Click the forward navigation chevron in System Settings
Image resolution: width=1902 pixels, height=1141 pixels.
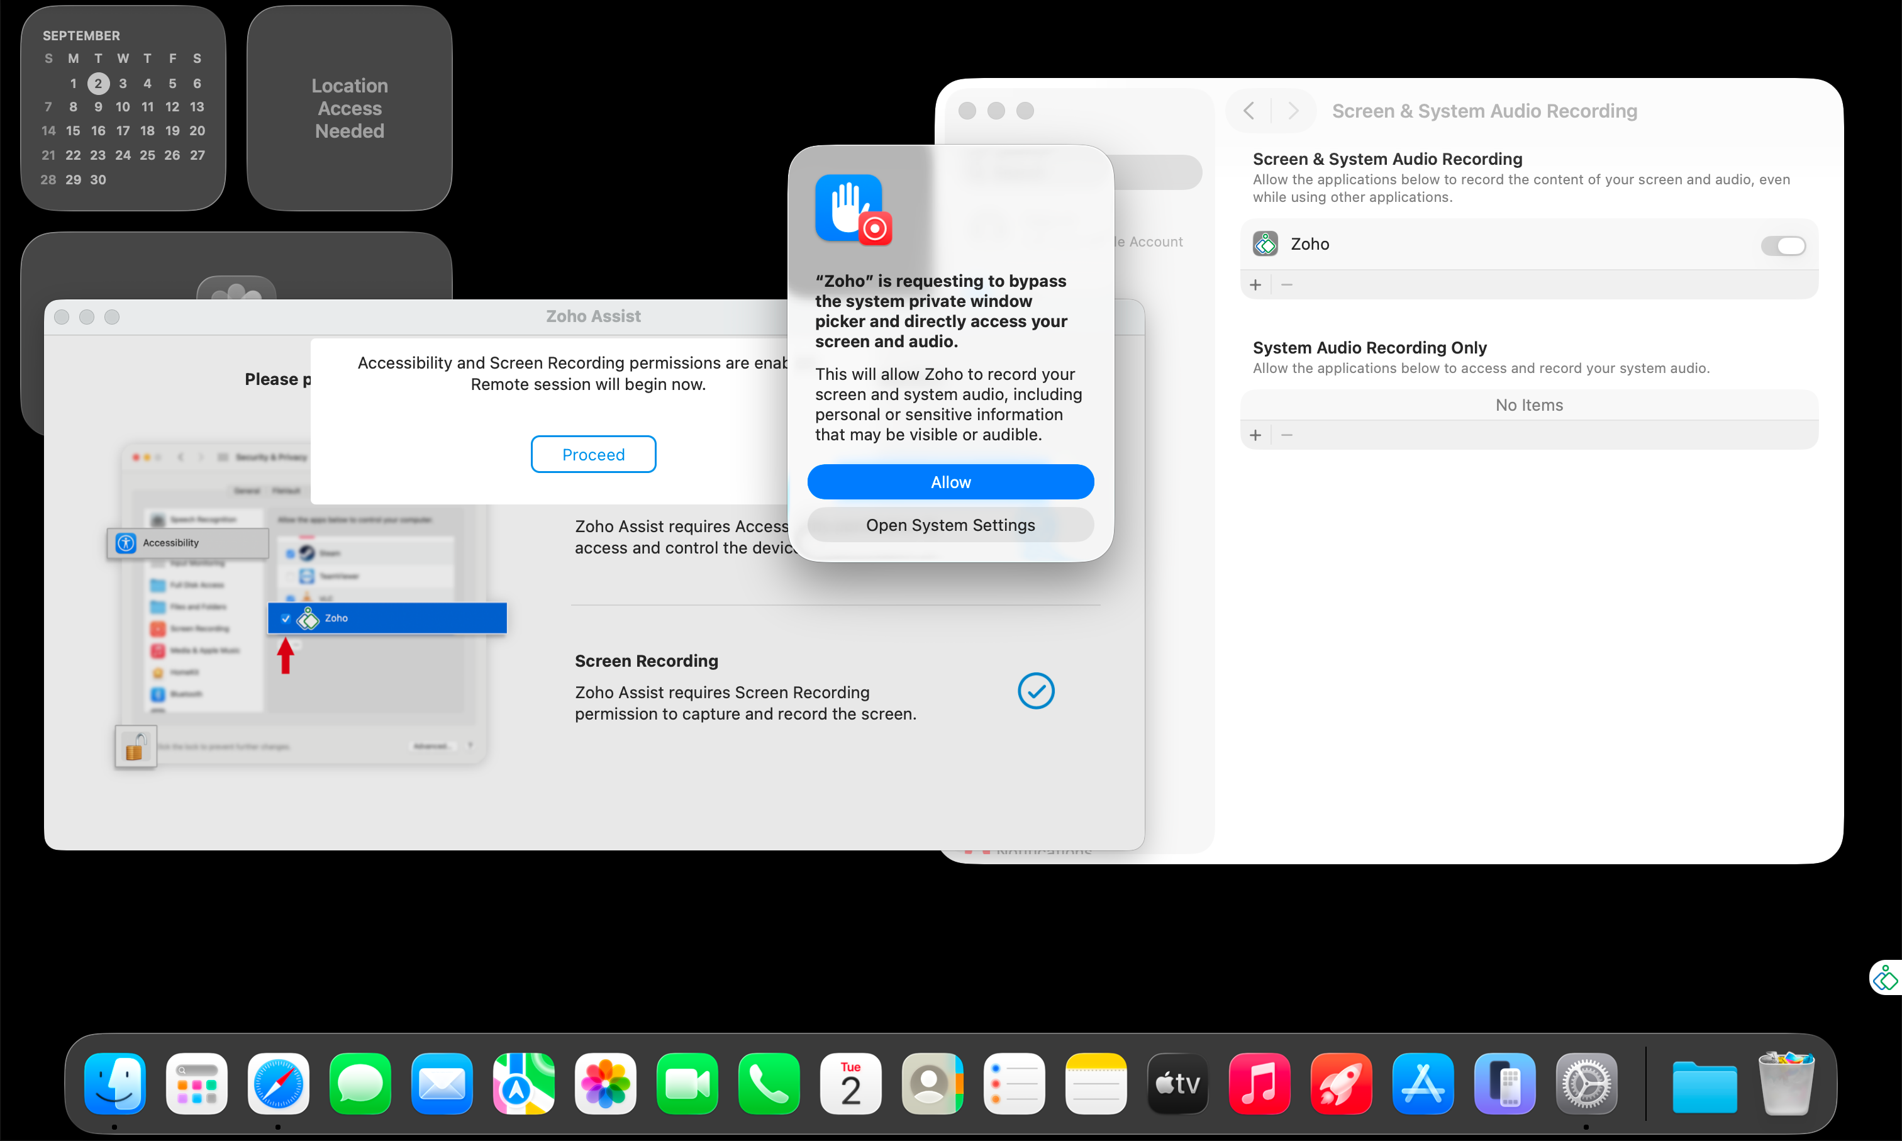(x=1293, y=111)
